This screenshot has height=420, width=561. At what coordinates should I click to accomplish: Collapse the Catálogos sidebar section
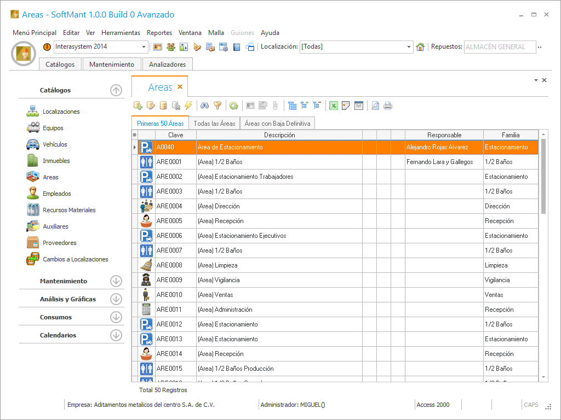click(x=116, y=90)
